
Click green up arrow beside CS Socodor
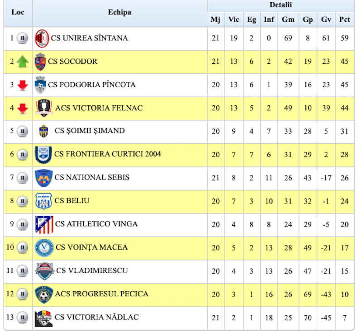click(x=23, y=62)
